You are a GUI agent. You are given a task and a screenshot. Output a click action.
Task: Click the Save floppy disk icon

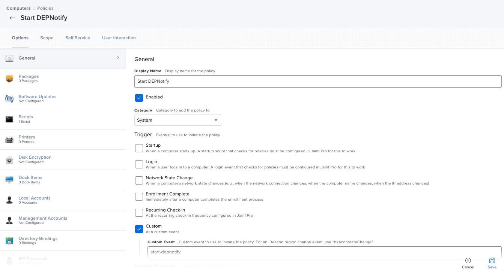(x=492, y=261)
